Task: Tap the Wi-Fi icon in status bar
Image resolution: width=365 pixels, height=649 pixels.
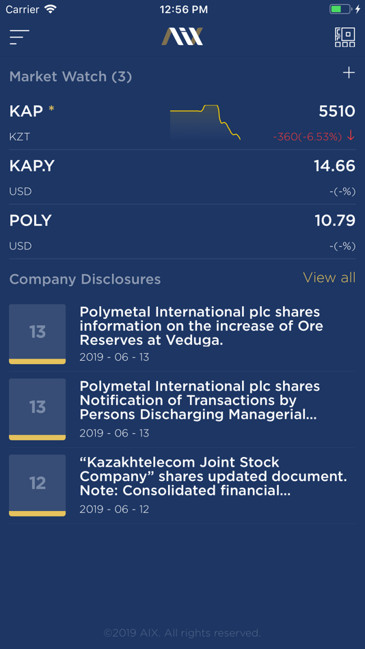Action: 51,9
